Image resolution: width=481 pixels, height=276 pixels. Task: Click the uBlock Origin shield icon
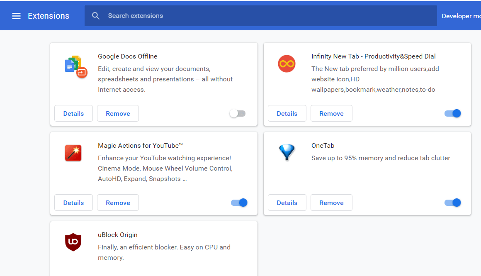(x=73, y=242)
